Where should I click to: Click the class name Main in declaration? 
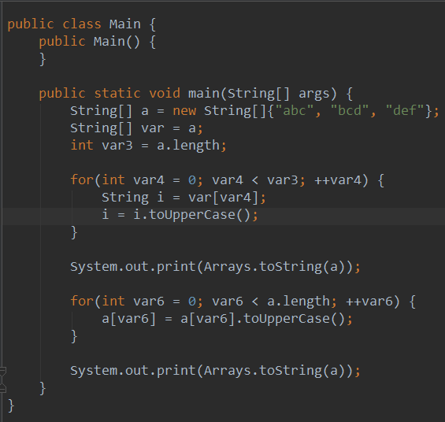pyautogui.click(x=125, y=24)
